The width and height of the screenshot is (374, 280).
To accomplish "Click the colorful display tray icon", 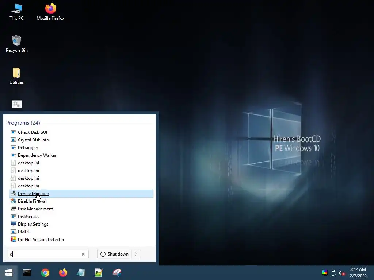I will pyautogui.click(x=325, y=273).
